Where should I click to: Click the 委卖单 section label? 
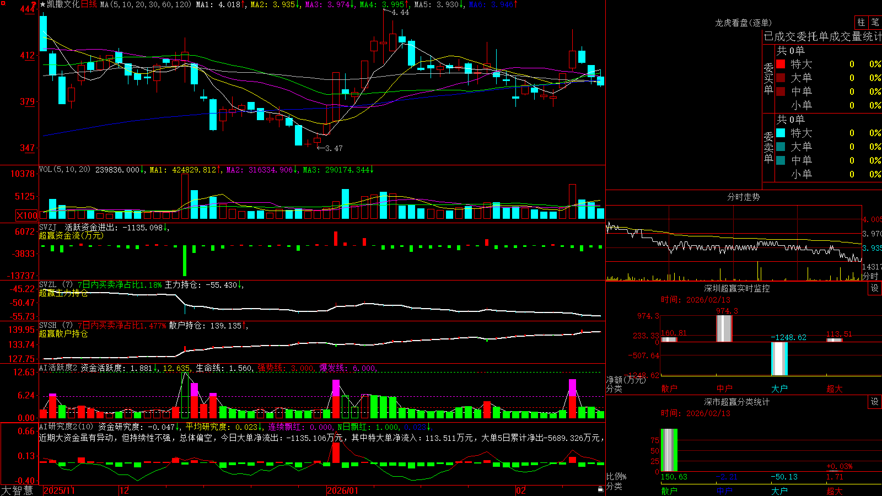(768, 147)
